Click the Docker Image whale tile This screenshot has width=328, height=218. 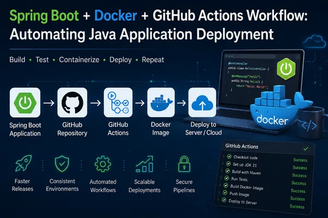point(161,102)
